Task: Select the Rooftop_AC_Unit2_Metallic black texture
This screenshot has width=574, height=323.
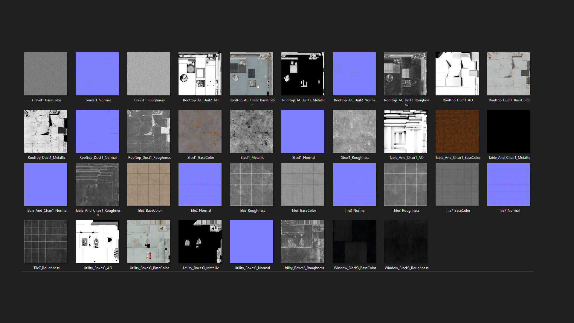Action: point(303,74)
